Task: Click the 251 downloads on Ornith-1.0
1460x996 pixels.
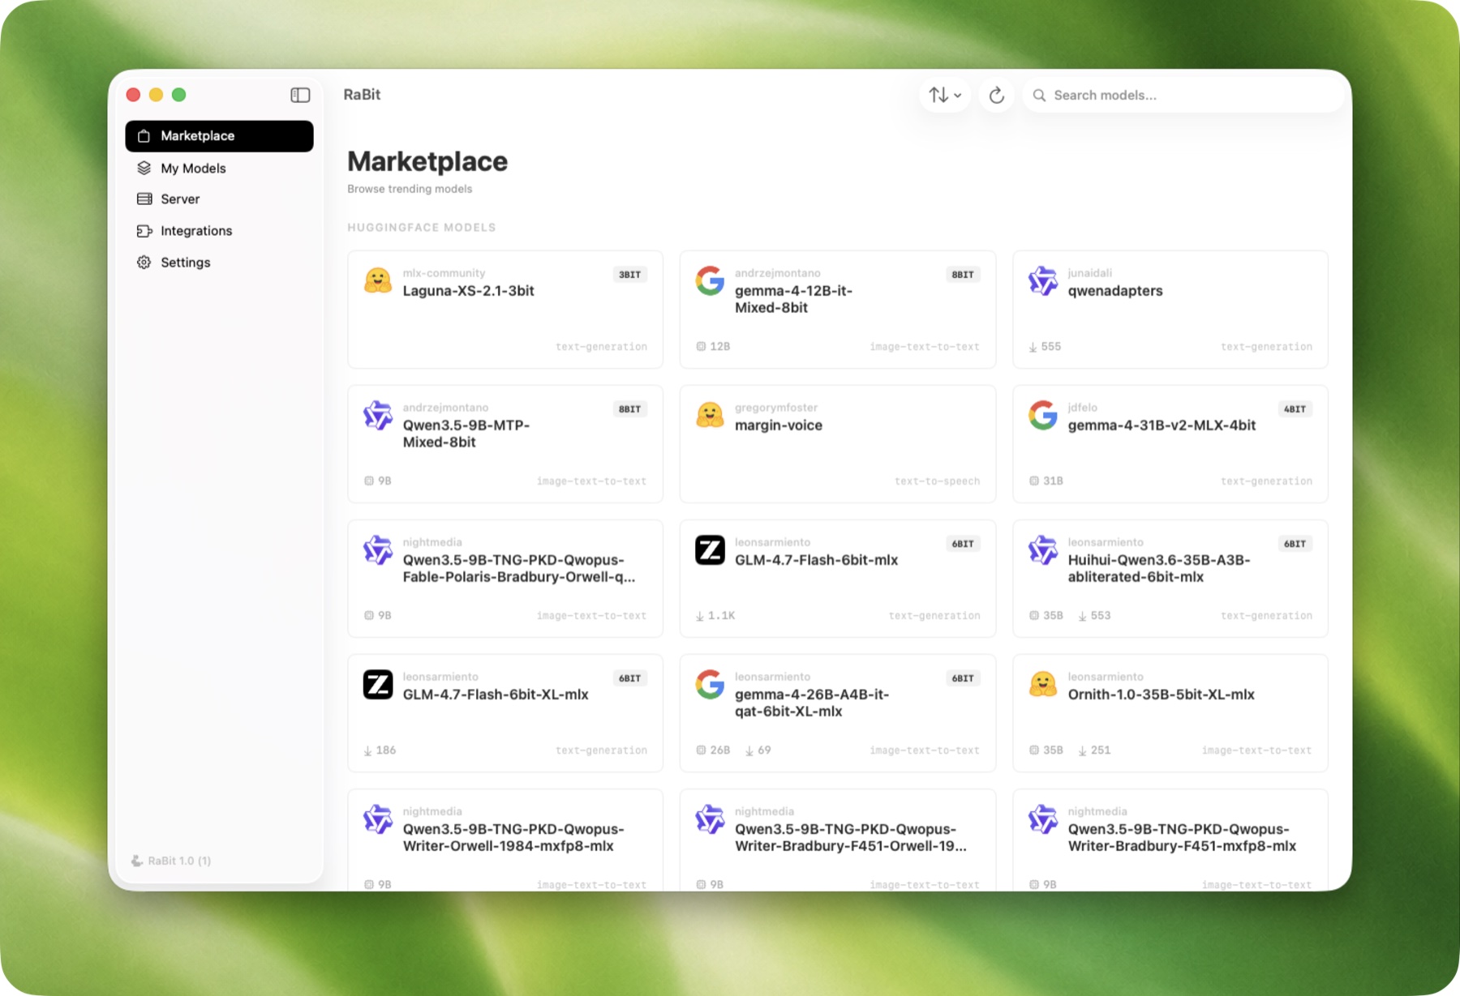Action: [1095, 750]
